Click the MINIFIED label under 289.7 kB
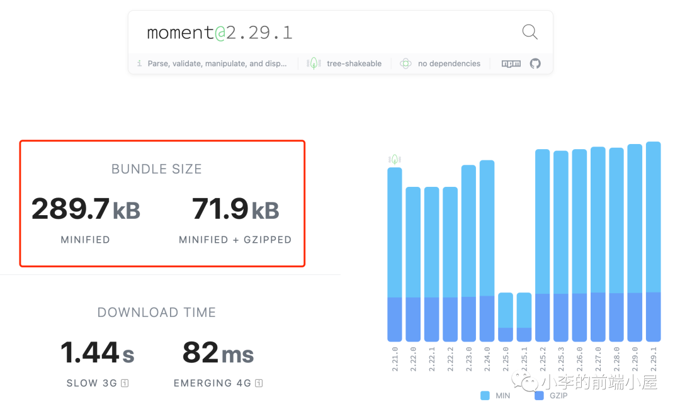The height and width of the screenshot is (412, 680). 86,240
